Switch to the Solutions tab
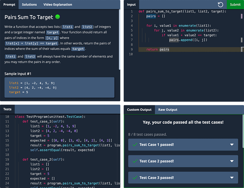 (29, 4)
